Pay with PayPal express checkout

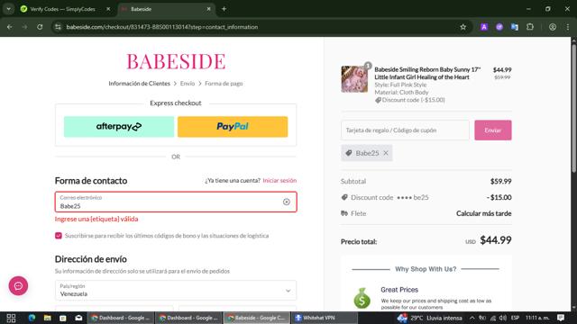233,127
